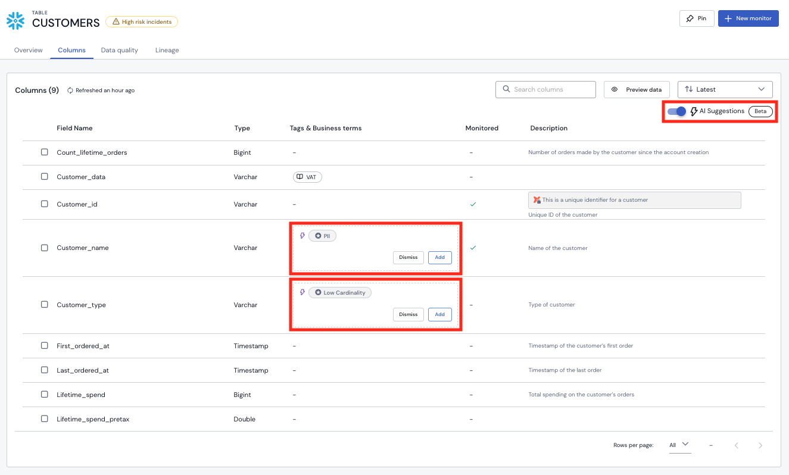Click the magnifier icon in Search columns
The height and width of the screenshot is (475, 789).
506,89
